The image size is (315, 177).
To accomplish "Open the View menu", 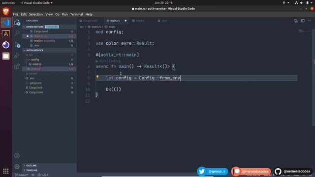I will (49, 14).
